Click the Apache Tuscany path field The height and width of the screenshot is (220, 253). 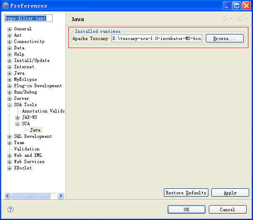[x=157, y=38]
